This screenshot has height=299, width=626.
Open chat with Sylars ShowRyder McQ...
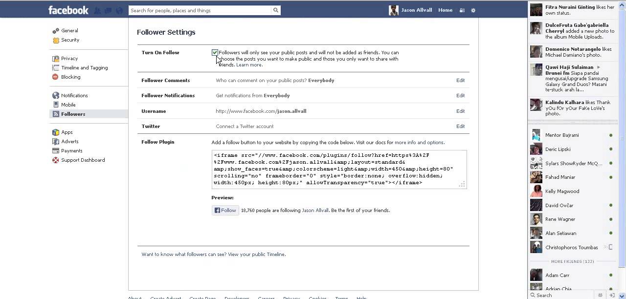point(571,163)
